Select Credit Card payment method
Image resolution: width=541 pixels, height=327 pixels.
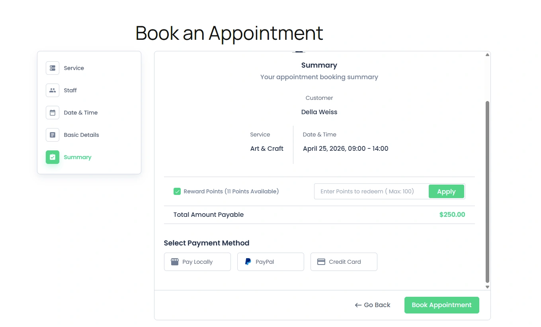[x=344, y=261]
